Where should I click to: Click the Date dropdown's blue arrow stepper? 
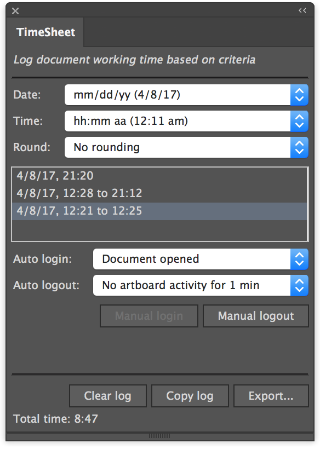click(299, 95)
